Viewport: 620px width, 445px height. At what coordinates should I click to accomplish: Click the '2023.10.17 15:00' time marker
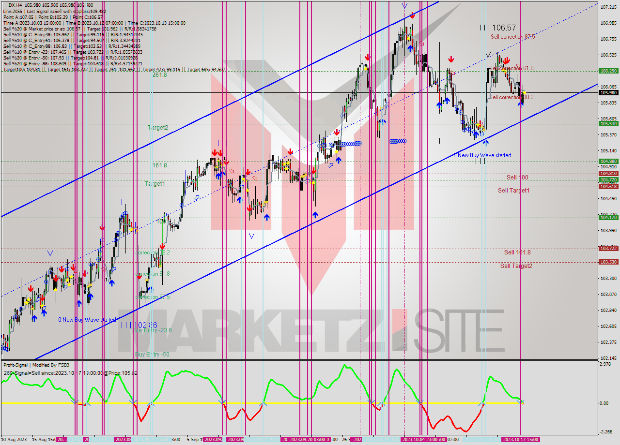[x=521, y=440]
